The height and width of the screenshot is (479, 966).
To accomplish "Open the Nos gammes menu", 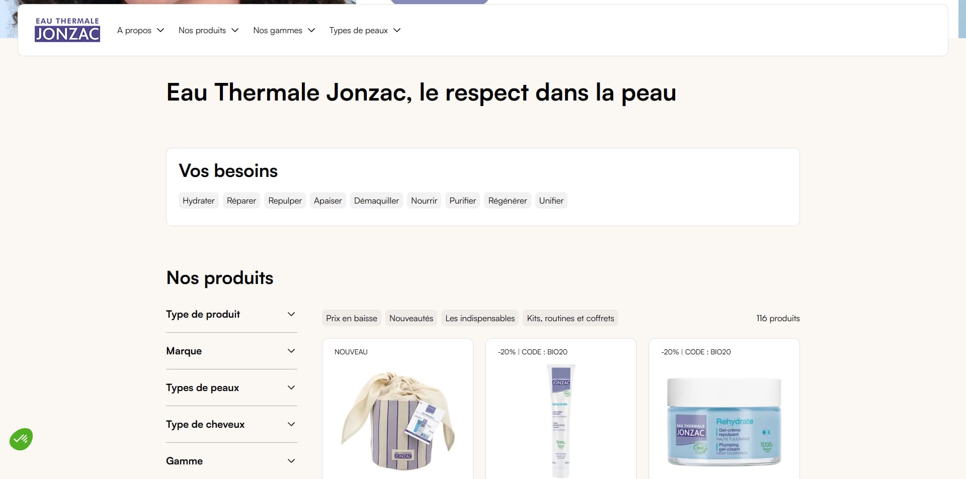I will pos(284,30).
